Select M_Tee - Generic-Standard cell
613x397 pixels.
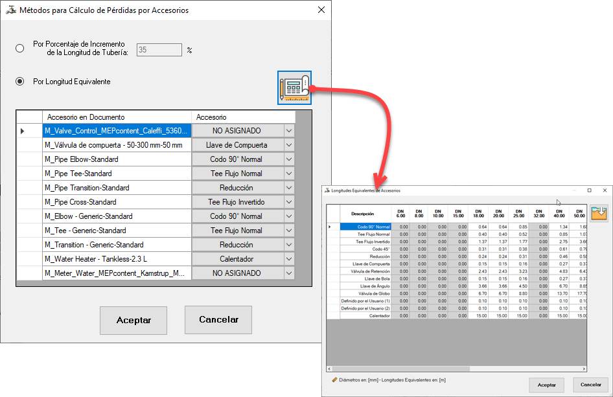pos(117,231)
